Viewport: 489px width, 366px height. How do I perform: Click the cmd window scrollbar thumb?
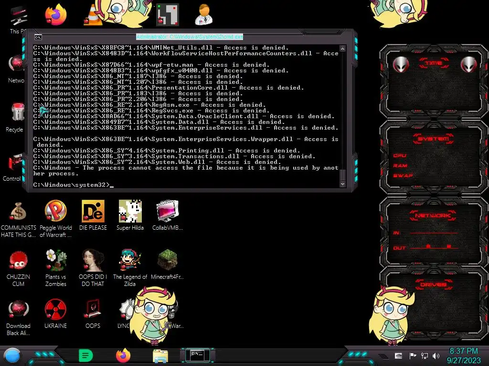click(342, 175)
